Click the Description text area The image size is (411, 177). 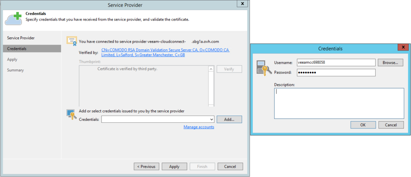(339, 103)
